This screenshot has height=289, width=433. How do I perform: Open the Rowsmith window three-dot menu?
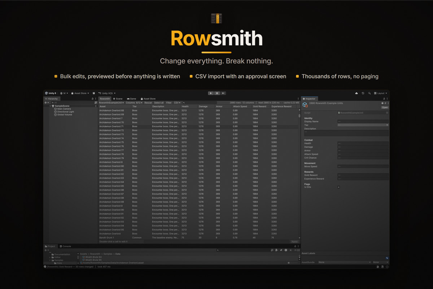pyautogui.click(x=298, y=99)
